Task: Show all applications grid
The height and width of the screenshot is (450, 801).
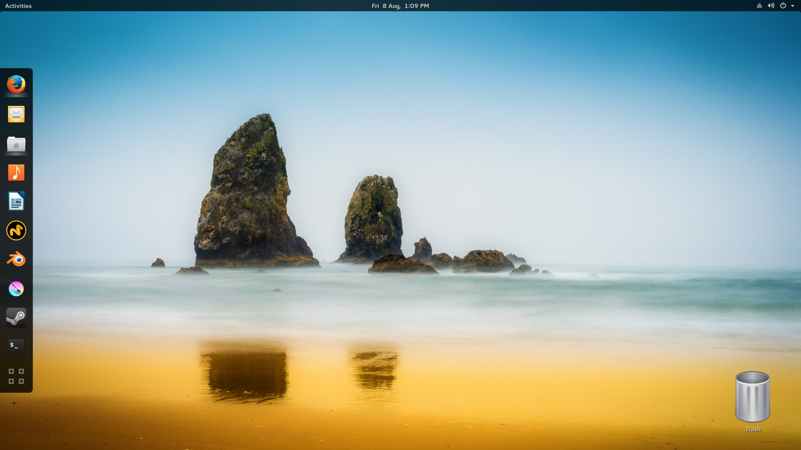Action: 16,376
